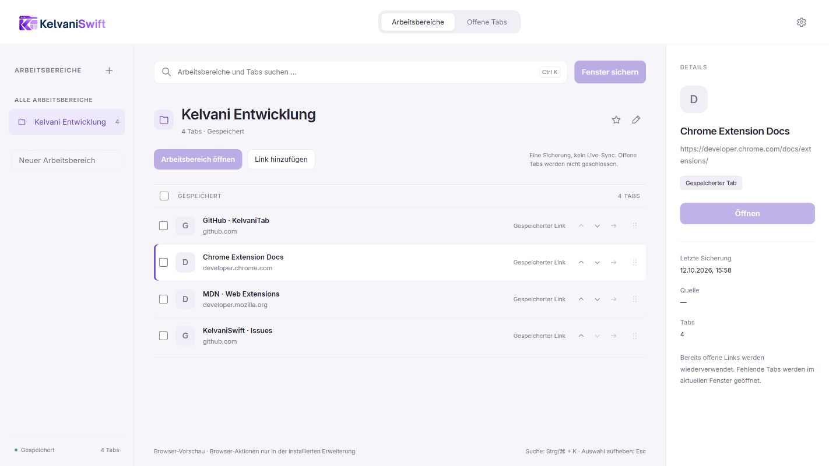Click the drag handle for Chrome Extension Docs
Viewport: 829px width, 466px height.
pyautogui.click(x=635, y=263)
